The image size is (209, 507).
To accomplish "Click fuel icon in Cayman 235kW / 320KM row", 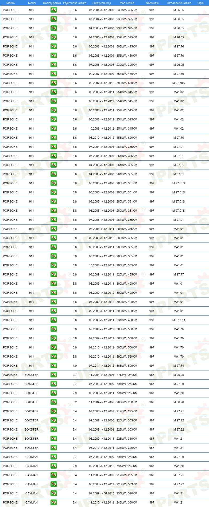I will [x=53, y=493].
